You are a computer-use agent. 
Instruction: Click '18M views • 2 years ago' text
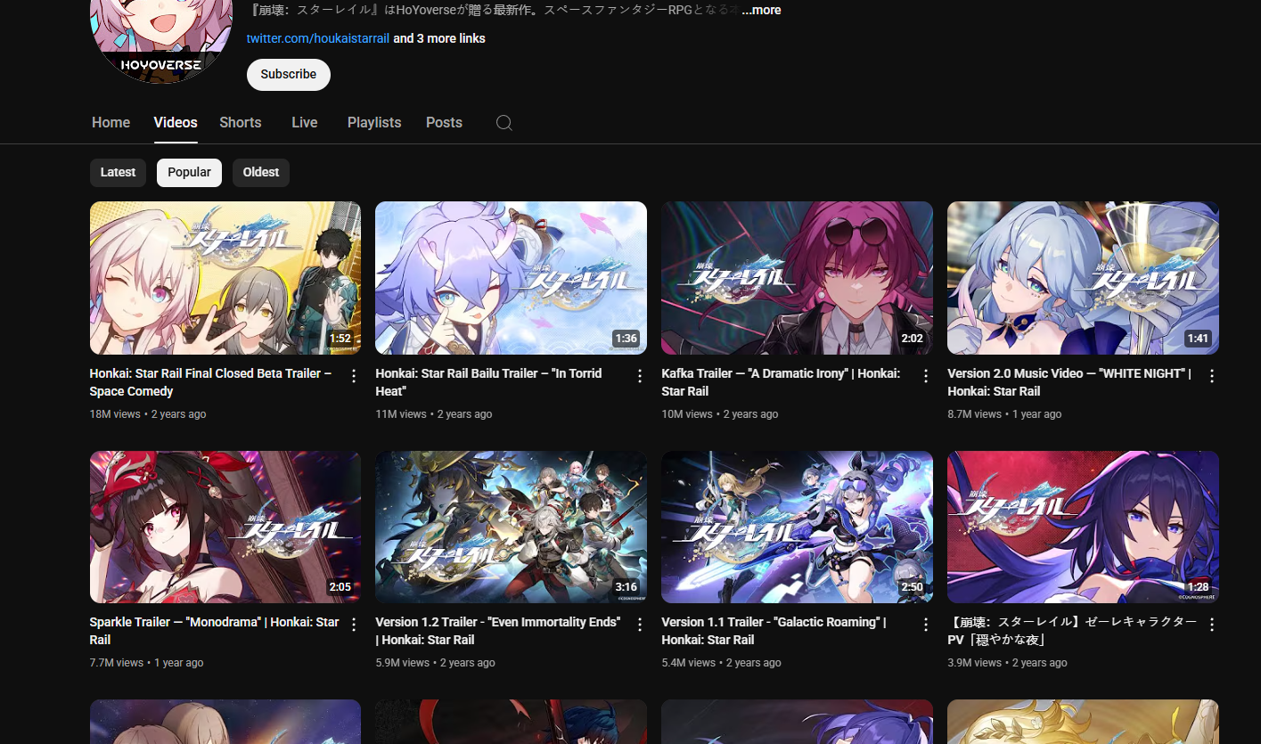point(148,414)
